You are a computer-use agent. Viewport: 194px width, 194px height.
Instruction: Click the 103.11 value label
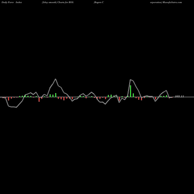point(179,96)
